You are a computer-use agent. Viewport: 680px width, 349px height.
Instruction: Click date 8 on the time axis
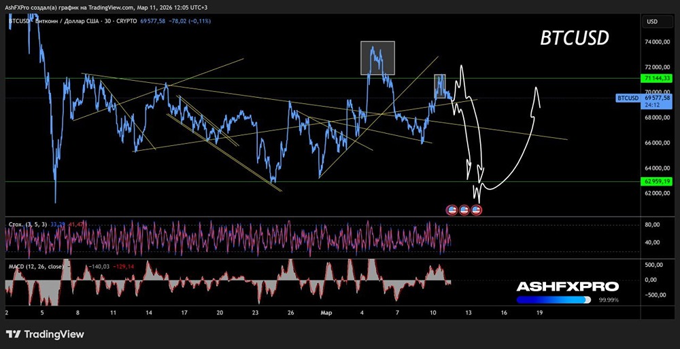point(78,312)
